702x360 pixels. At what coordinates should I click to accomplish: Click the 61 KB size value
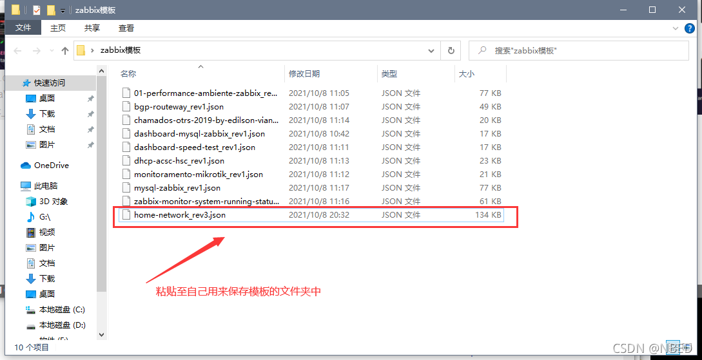[490, 201]
